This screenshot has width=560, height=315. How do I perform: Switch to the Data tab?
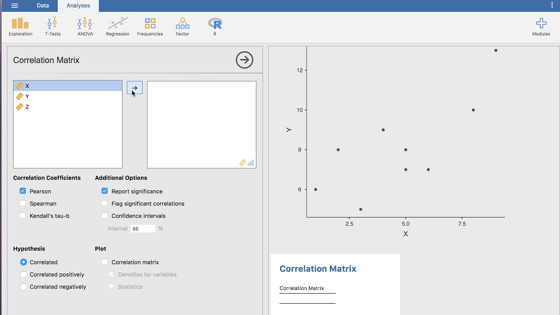[x=43, y=6]
